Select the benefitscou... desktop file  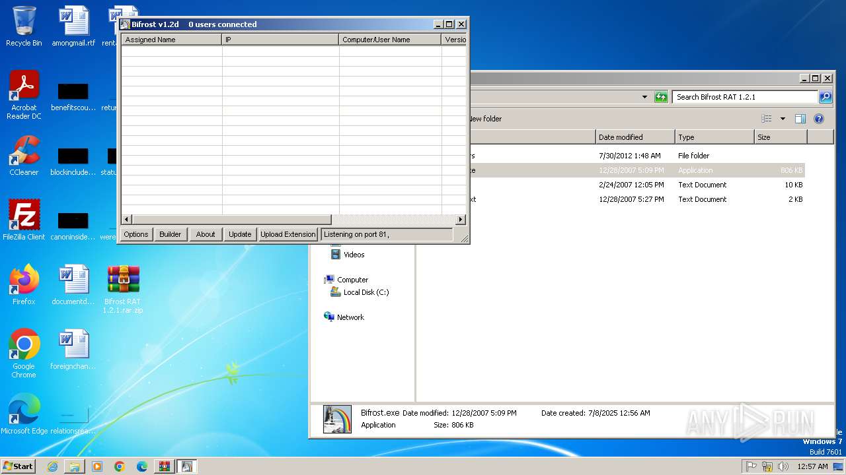(73, 96)
